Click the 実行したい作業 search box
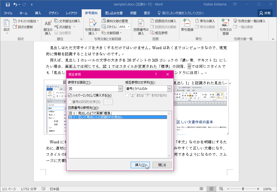 [x=181, y=13]
